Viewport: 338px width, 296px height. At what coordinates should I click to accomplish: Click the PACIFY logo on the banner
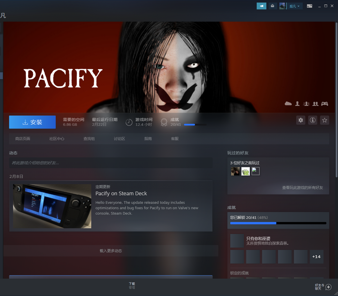[63, 78]
